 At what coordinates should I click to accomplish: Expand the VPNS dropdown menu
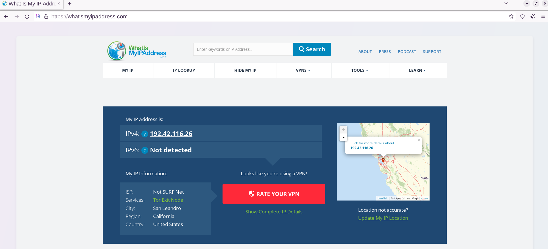(x=303, y=70)
